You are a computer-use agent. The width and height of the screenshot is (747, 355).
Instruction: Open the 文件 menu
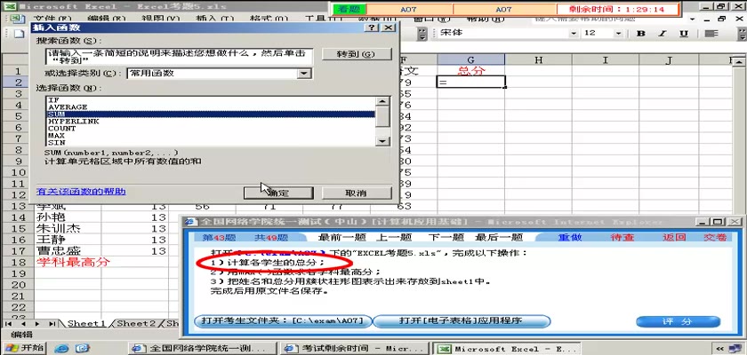pos(53,19)
